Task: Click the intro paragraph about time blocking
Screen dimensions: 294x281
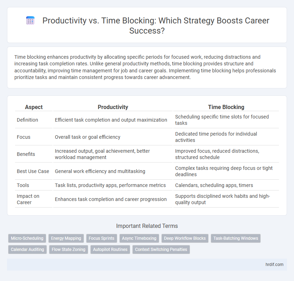Action: click(x=145, y=67)
